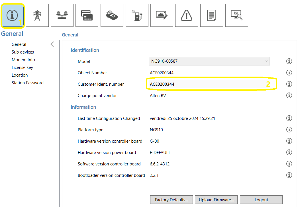Open the General information section icon
The height and width of the screenshot is (209, 298).
pyautogui.click(x=13, y=15)
